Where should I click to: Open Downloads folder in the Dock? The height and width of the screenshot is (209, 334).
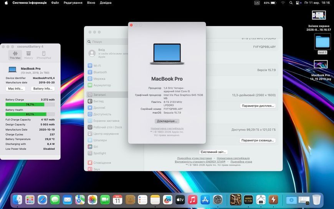click(x=291, y=200)
